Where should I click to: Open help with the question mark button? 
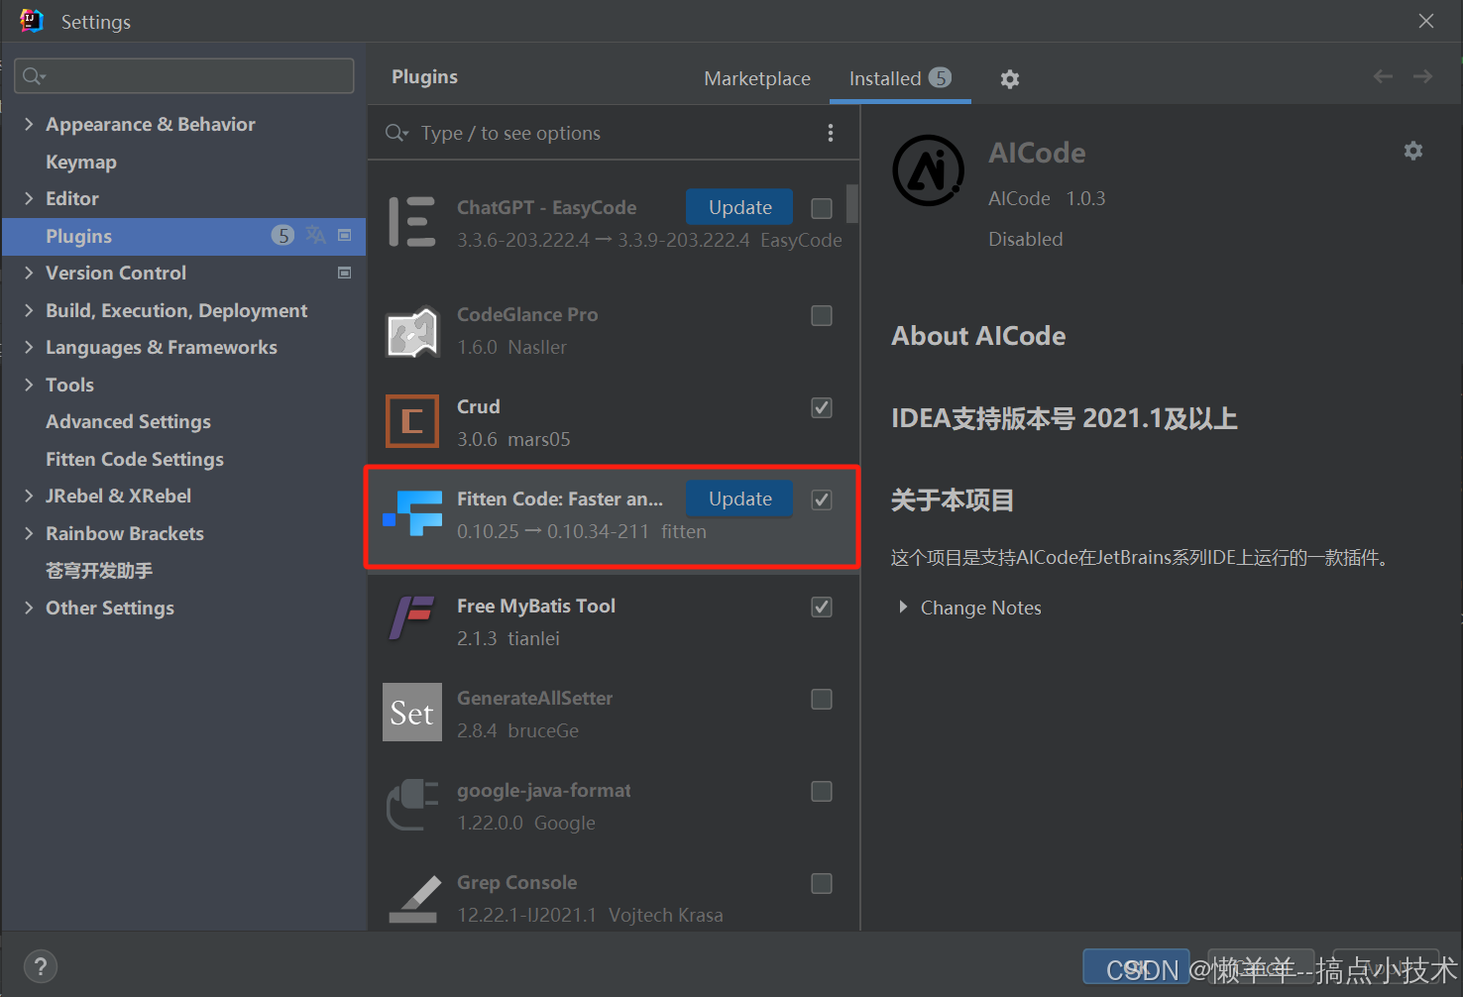click(x=40, y=966)
